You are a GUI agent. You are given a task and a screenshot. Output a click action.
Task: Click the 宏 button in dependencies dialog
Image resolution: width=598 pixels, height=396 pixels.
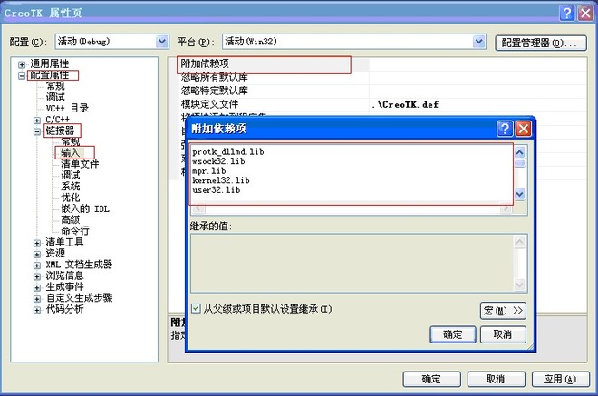[503, 310]
